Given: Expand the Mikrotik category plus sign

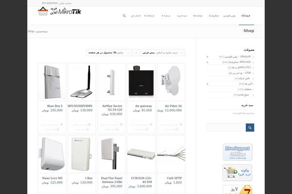Looking at the screenshot, I should point(207,62).
